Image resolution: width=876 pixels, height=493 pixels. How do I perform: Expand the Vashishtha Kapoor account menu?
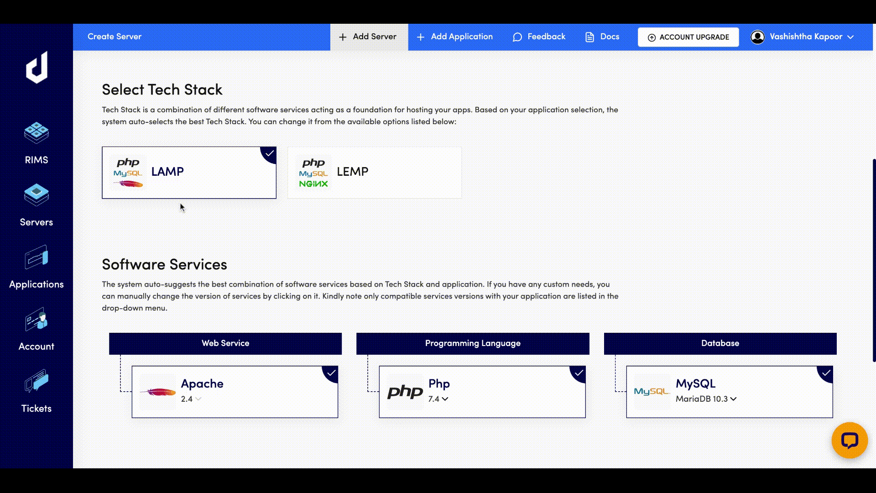pyautogui.click(x=803, y=37)
